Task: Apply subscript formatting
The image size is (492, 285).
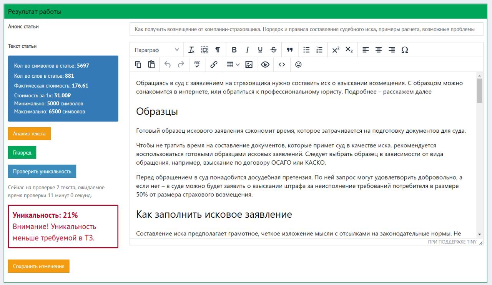Action: (349, 50)
